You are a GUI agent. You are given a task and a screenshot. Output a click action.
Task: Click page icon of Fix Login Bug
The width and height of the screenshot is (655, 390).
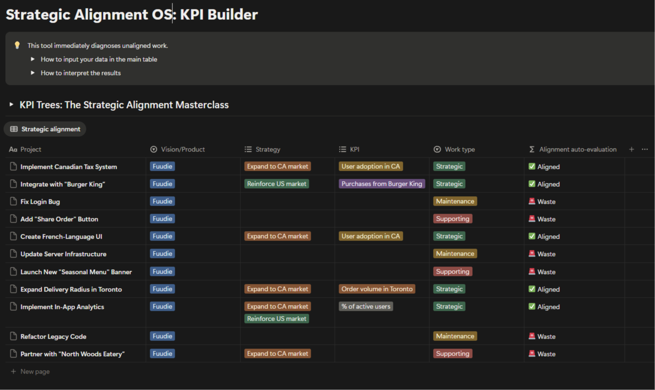(13, 201)
